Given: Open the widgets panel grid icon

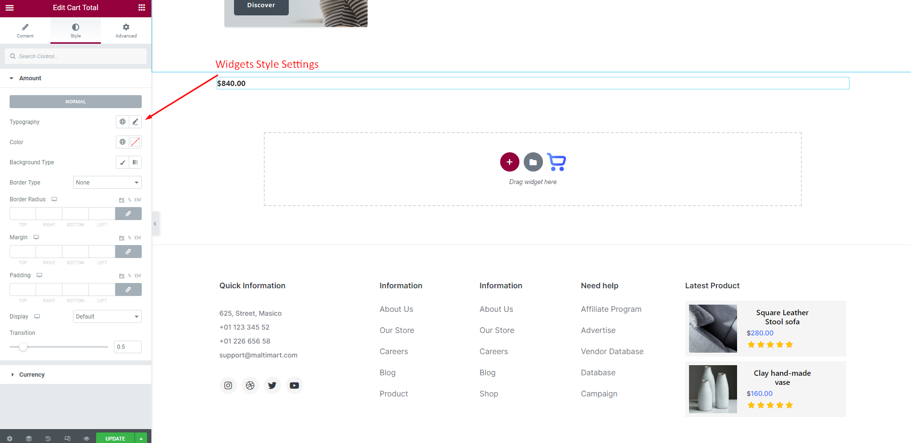Looking at the screenshot, I should point(141,8).
